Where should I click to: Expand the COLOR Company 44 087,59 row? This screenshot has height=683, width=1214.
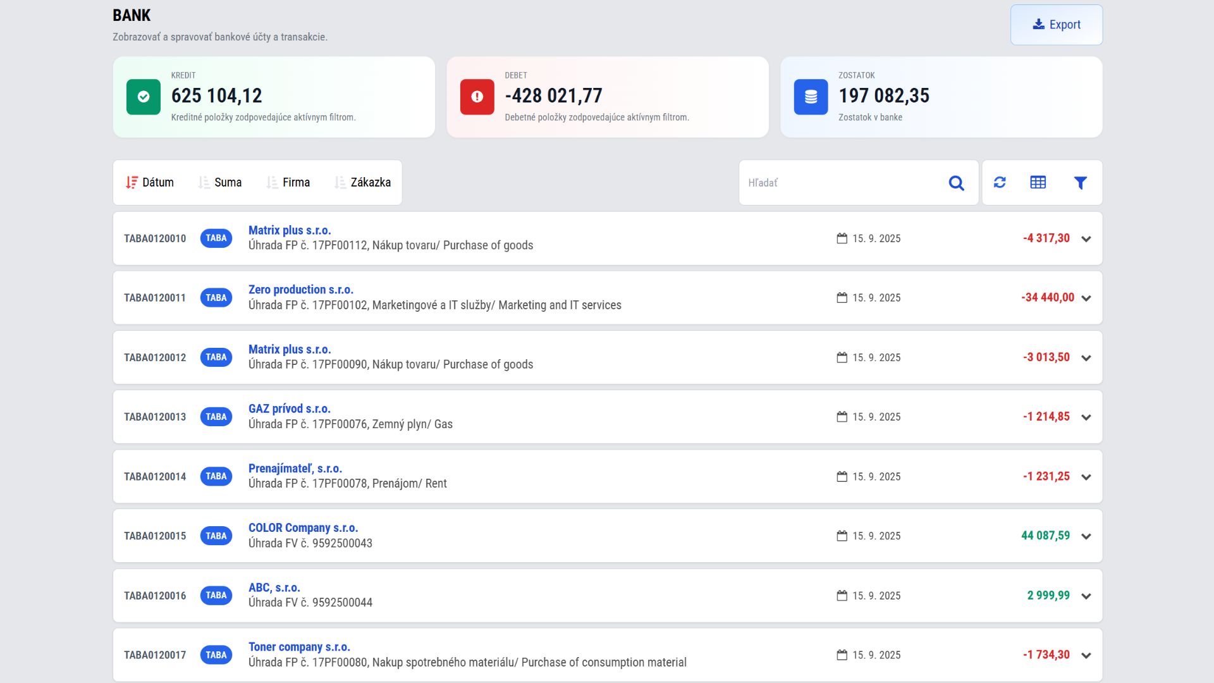(1086, 536)
